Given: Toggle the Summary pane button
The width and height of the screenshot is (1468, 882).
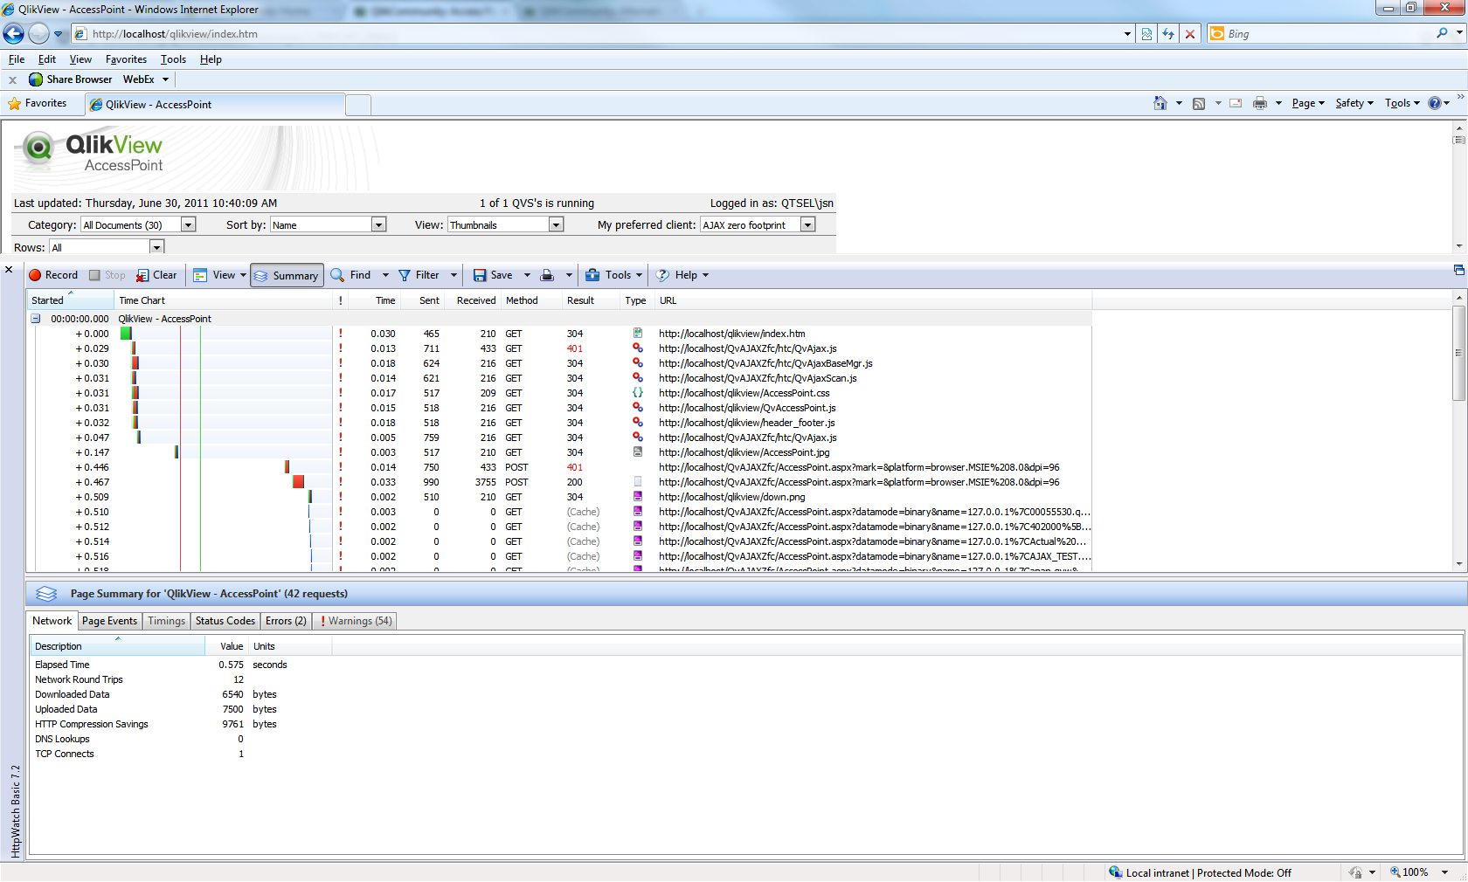Looking at the screenshot, I should (x=287, y=276).
